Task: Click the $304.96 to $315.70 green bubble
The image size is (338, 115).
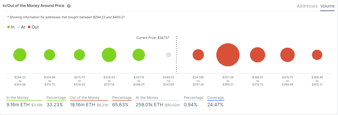Action: [x=50, y=55]
